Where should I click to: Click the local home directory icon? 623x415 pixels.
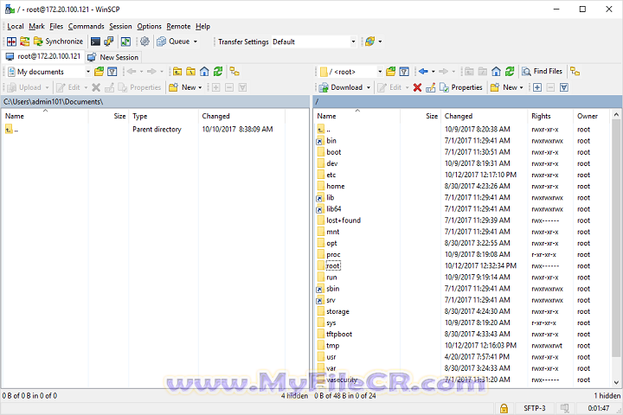coord(204,72)
